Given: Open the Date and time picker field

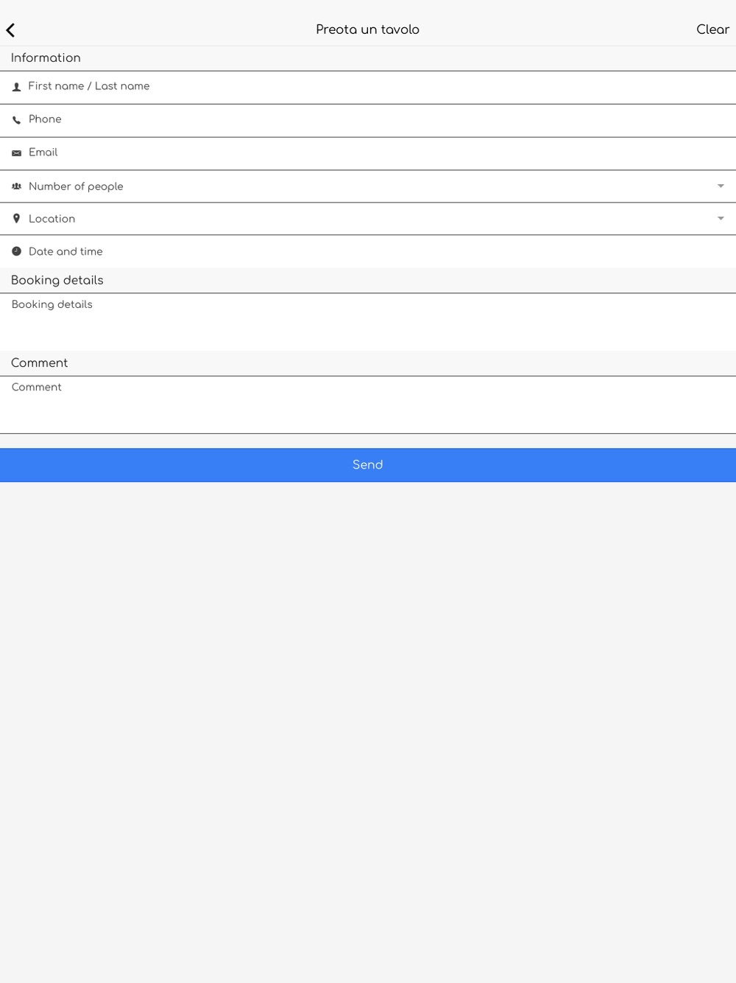Looking at the screenshot, I should point(368,251).
